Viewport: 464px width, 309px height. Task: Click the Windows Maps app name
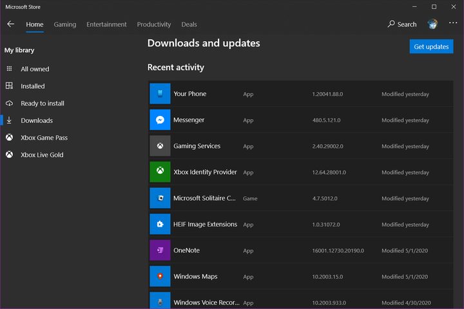195,276
